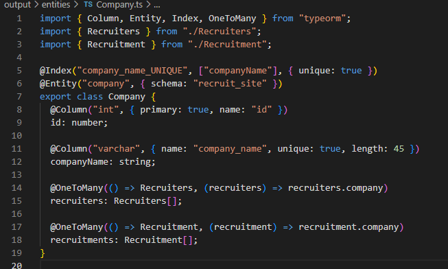Click 'recruiters.company' on line 14
448x269 pixels.
pyautogui.click(x=335, y=188)
